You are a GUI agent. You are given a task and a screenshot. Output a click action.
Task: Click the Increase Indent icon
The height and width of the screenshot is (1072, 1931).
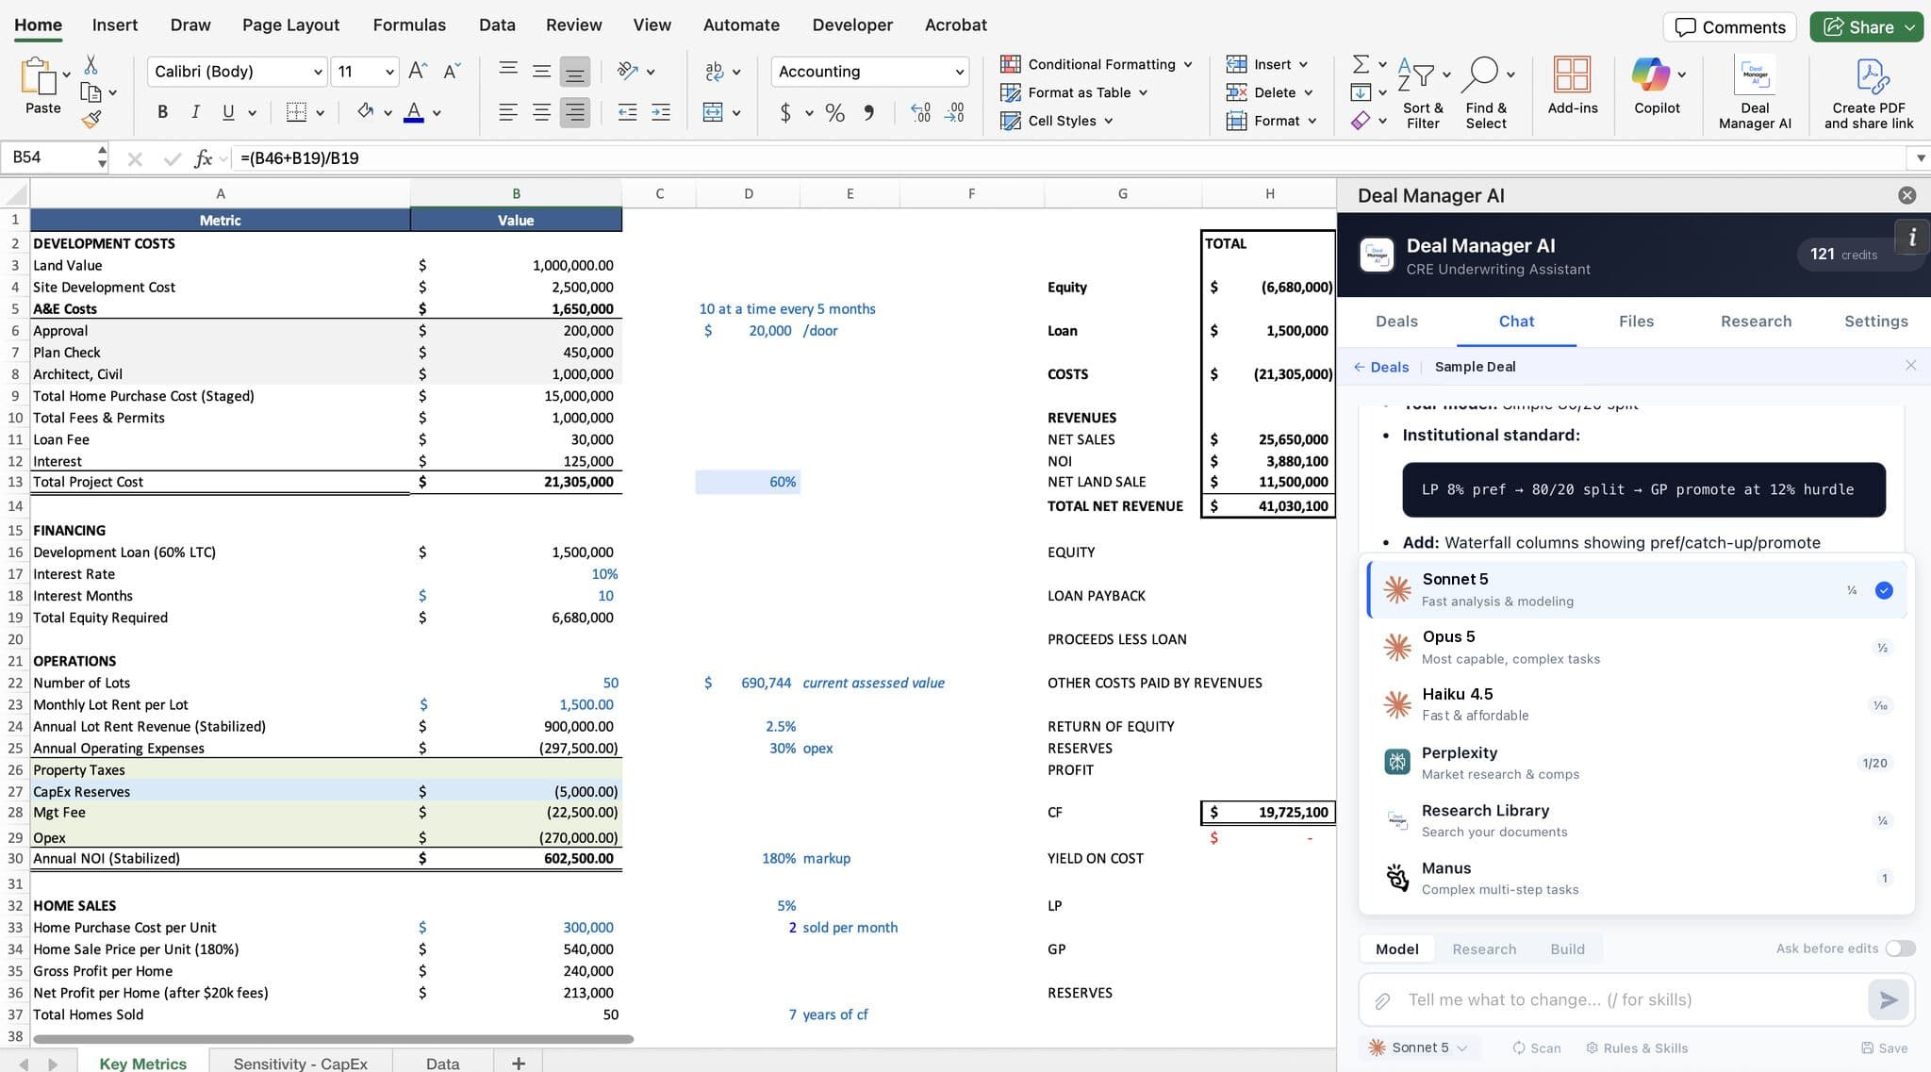click(x=661, y=113)
